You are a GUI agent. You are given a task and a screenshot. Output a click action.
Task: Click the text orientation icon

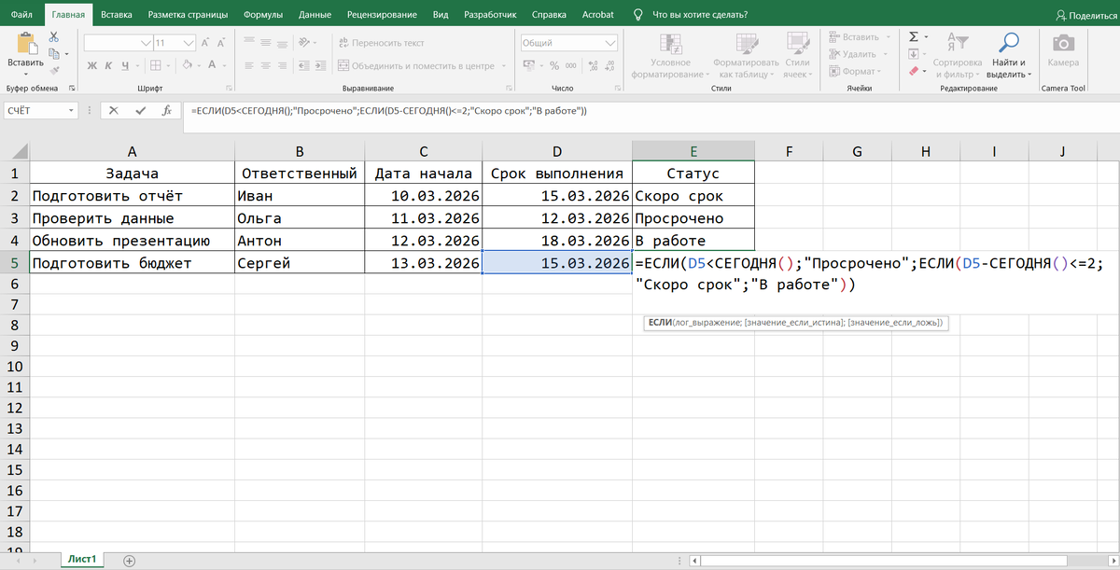click(303, 42)
